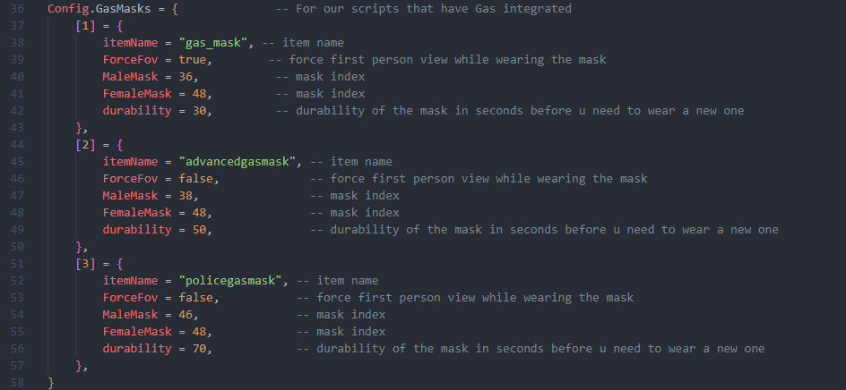Place cursor on Config.GasMasks declaration
846x390 pixels.
[99, 9]
